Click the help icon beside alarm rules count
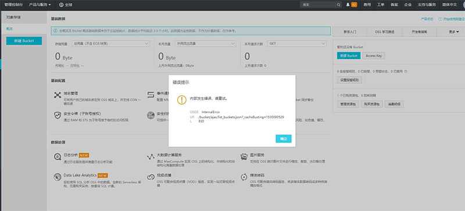Viewport: 465px width, 211px height. click(x=405, y=71)
